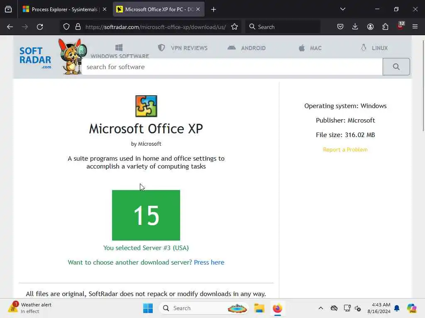The width and height of the screenshot is (425, 318).
Task: Open the Downloads panel
Action: tap(355, 27)
